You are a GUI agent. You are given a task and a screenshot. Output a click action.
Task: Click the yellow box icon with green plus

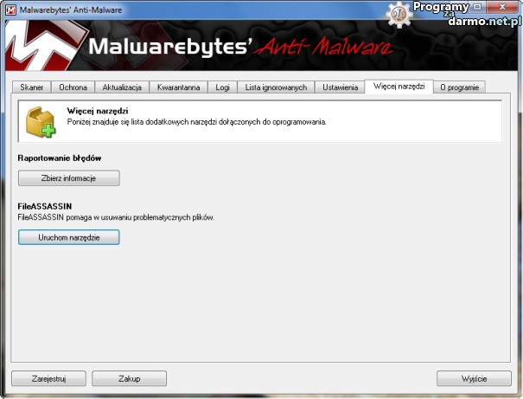pos(41,122)
